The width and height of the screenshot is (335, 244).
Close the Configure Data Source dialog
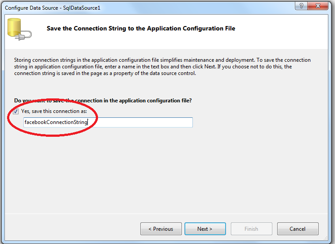(x=318, y=6)
